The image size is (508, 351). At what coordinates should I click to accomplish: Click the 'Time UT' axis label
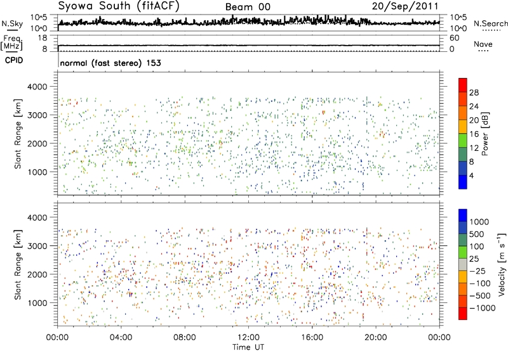pos(248,347)
